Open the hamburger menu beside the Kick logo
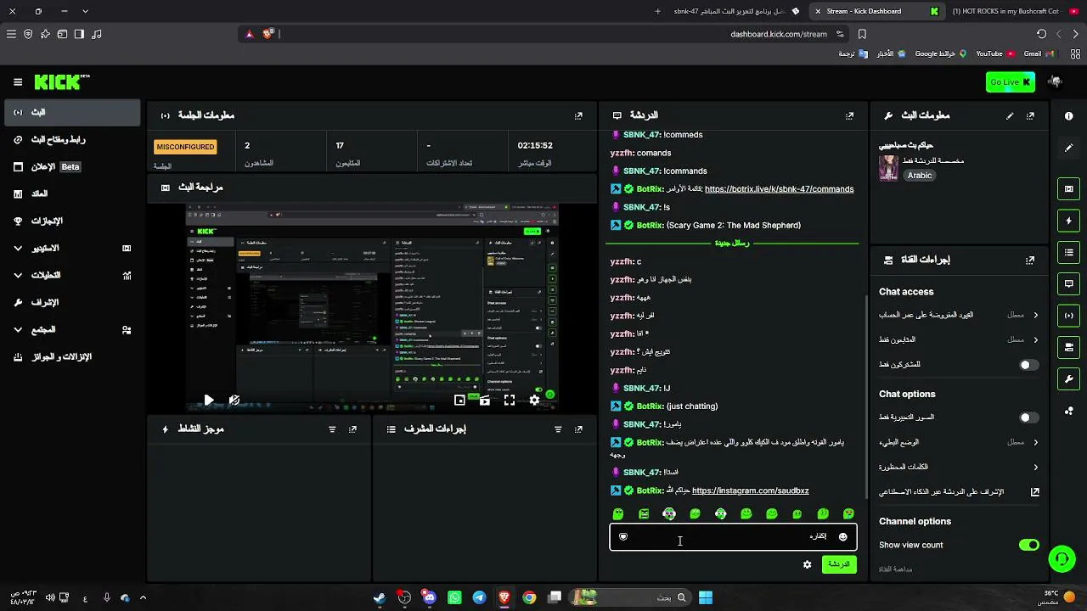This screenshot has height=611, width=1087. coord(18,81)
